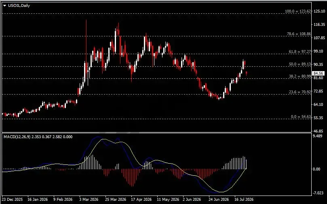This screenshot has width=327, height=204.
Task: Click the MACD(12,26,9) indicator label
Action: [x=17, y=137]
